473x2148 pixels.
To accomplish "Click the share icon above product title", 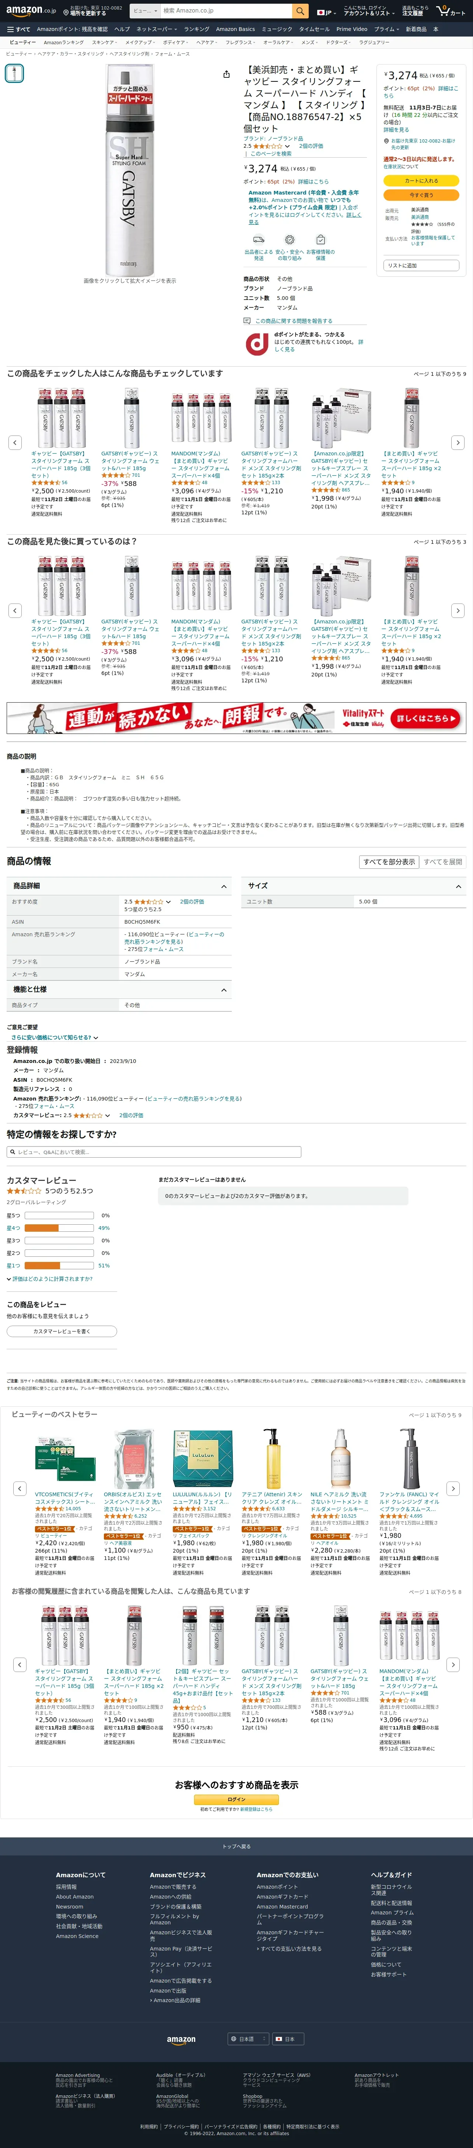I will (x=226, y=74).
